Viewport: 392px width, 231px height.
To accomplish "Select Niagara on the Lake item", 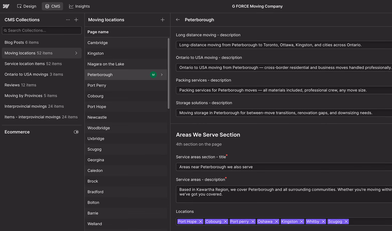I will (126, 64).
